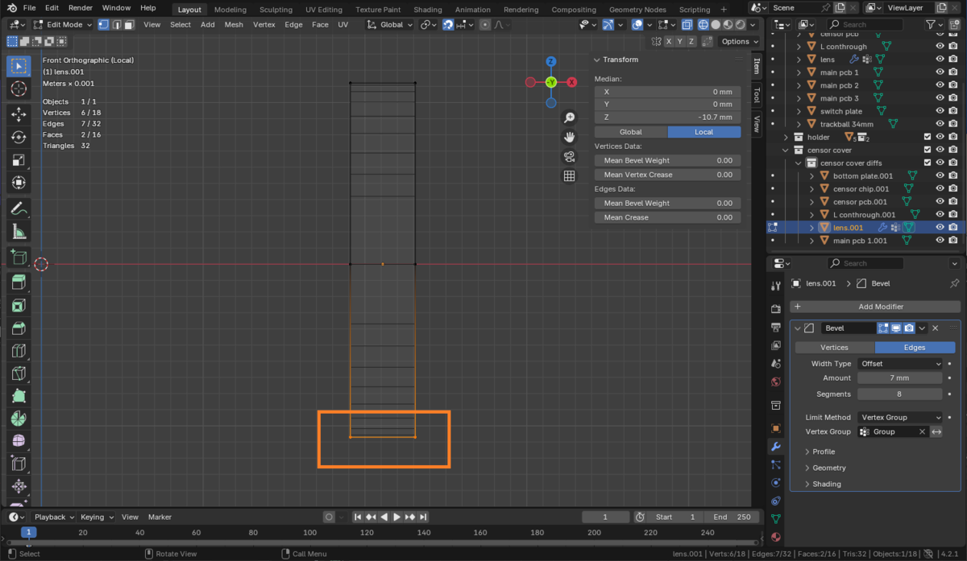
Task: Switch to the Modeling workspace tab
Action: point(230,10)
